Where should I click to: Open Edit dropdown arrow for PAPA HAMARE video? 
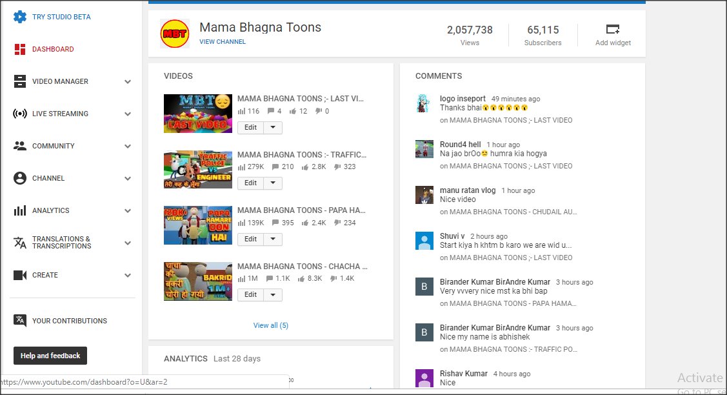[x=273, y=239]
